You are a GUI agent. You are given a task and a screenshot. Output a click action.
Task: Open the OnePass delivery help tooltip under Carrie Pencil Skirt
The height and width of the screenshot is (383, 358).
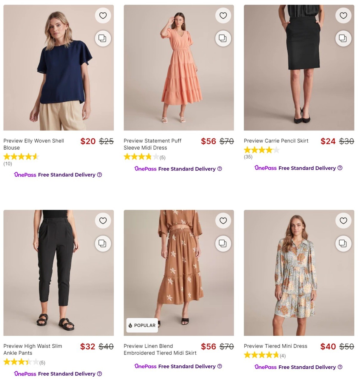point(340,168)
